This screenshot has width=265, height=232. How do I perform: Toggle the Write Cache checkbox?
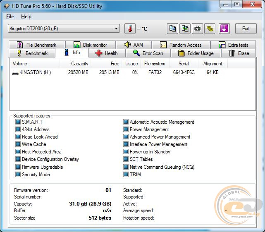pos(18,144)
